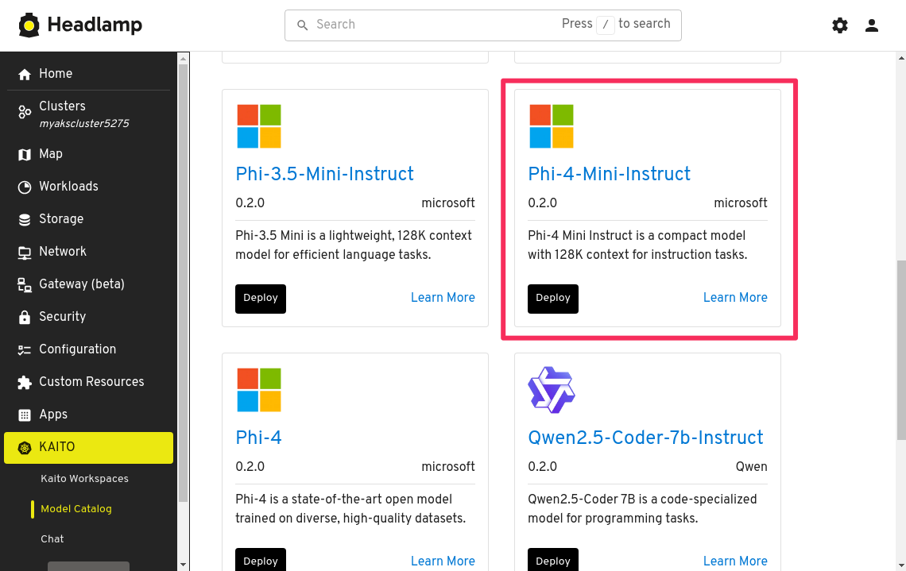Click the Qwen2.5-Coder-7b-Instruct title link
The image size is (906, 571).
645,438
